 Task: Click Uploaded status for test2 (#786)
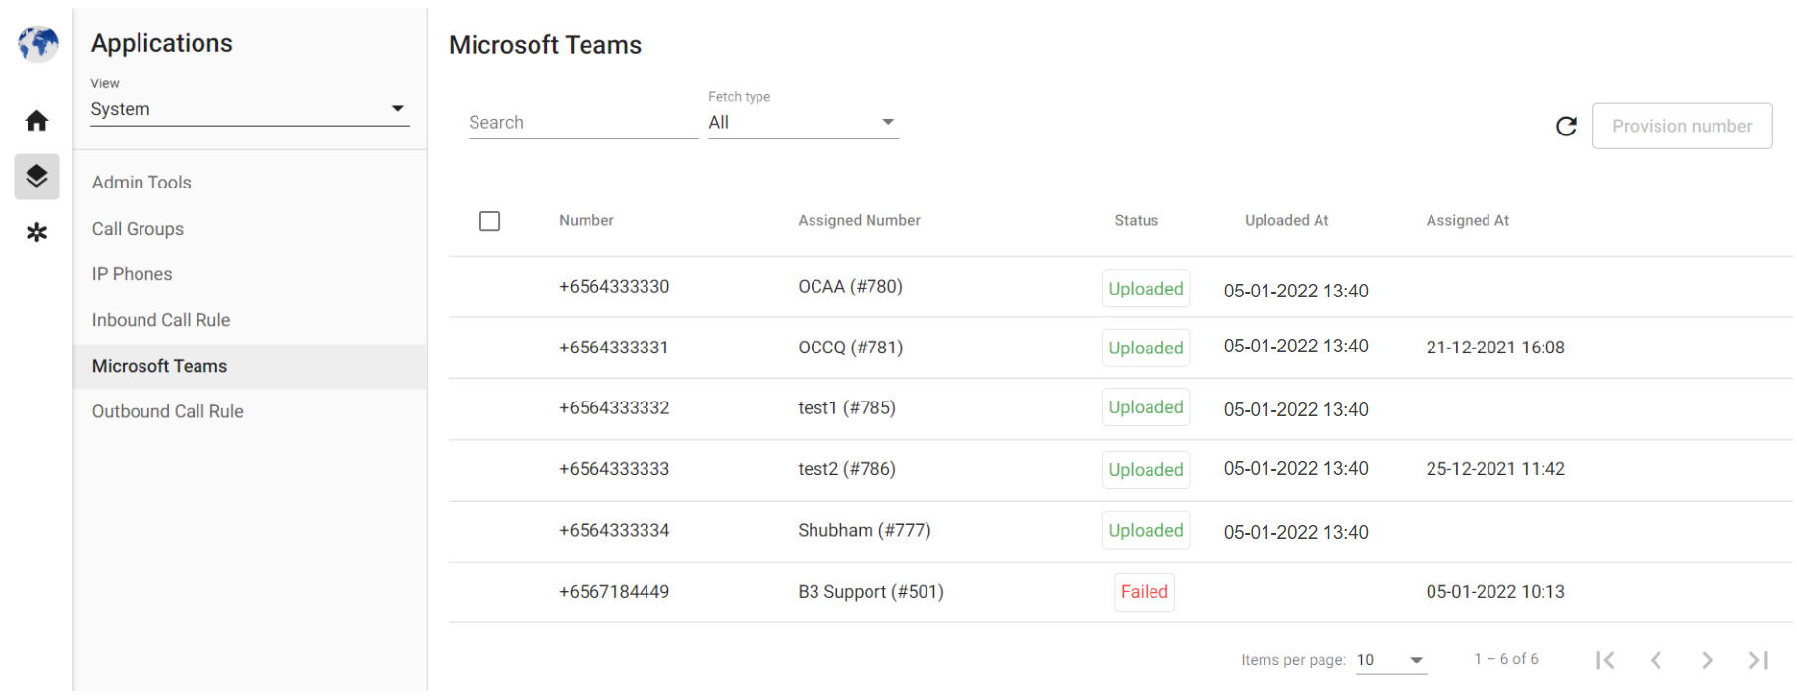click(1146, 470)
